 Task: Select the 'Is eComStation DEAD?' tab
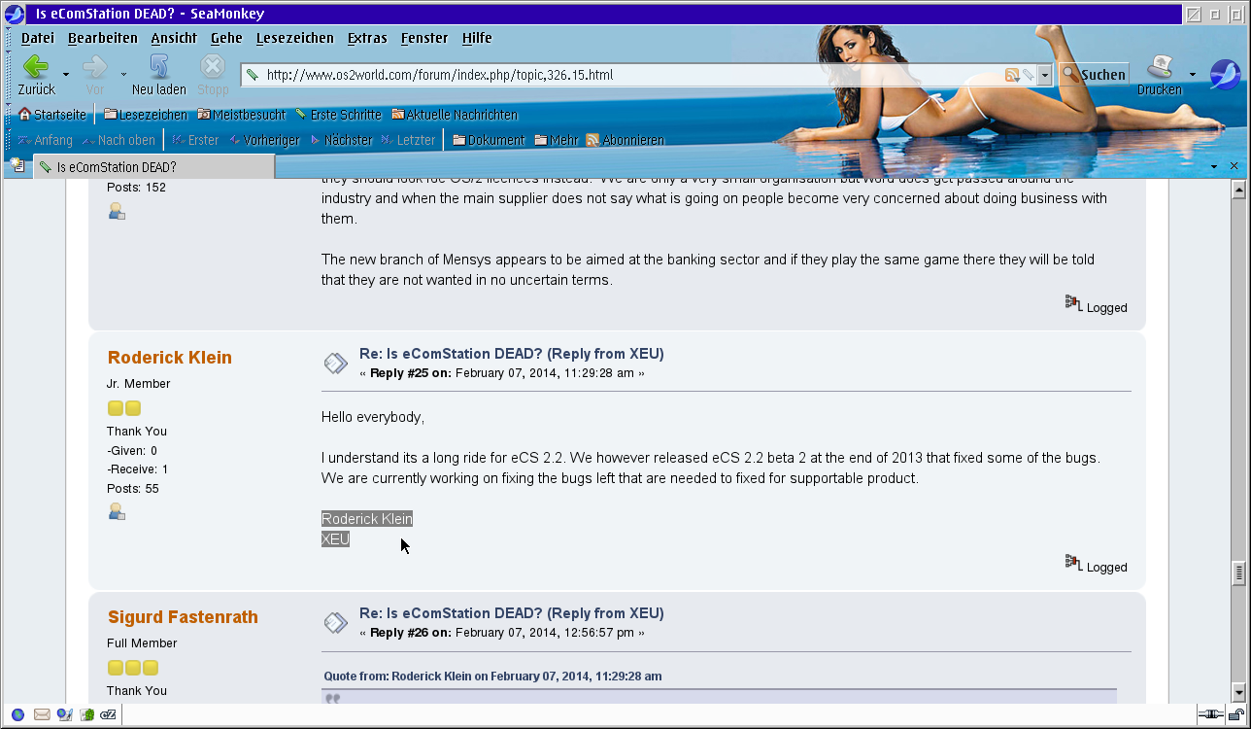pyautogui.click(x=153, y=167)
